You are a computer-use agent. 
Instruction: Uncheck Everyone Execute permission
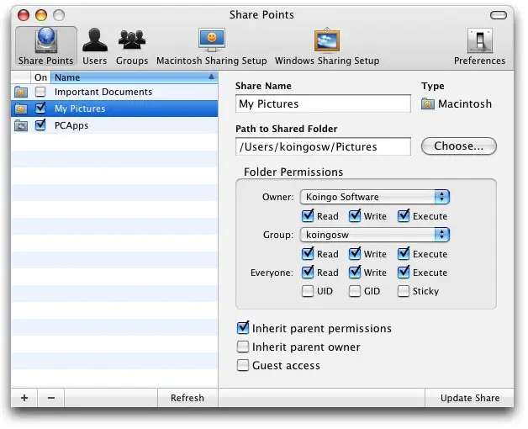404,272
